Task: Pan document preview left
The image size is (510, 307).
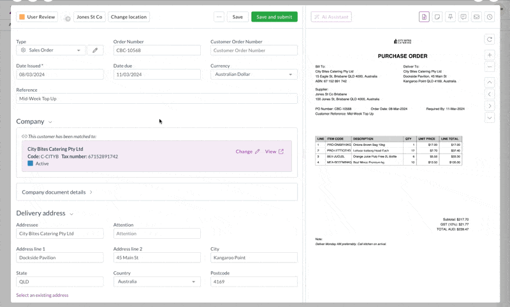Action: pyautogui.click(x=490, y=94)
